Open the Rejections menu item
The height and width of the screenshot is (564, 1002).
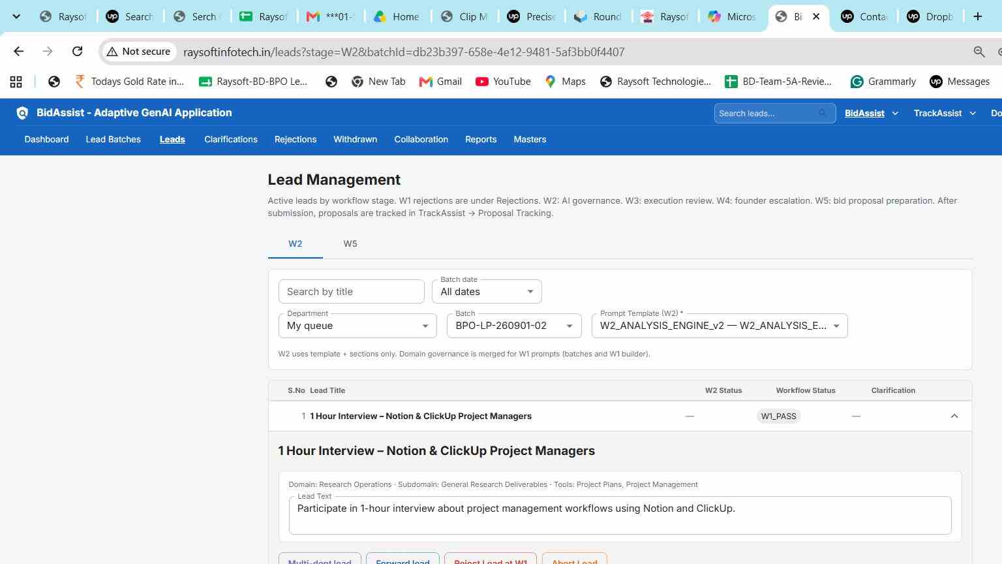[296, 140]
